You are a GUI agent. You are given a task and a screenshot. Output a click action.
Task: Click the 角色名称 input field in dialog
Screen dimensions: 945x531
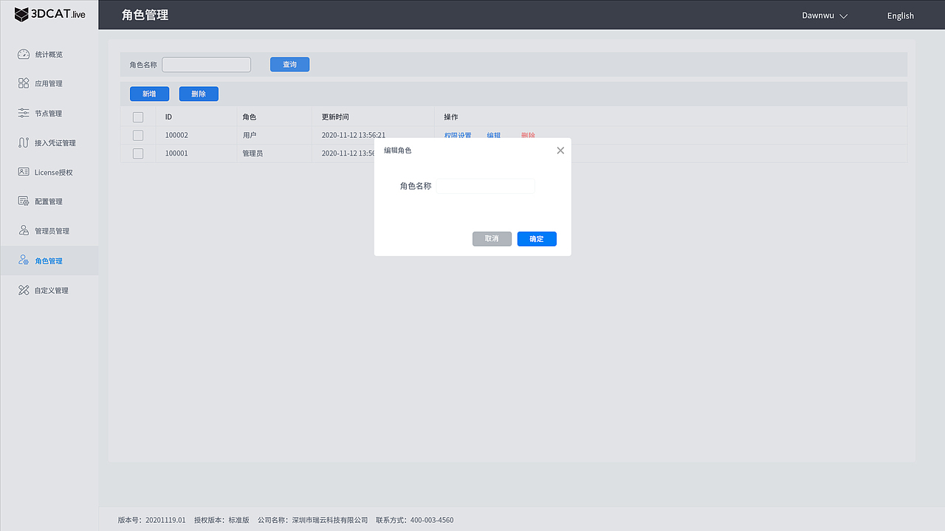pos(485,186)
